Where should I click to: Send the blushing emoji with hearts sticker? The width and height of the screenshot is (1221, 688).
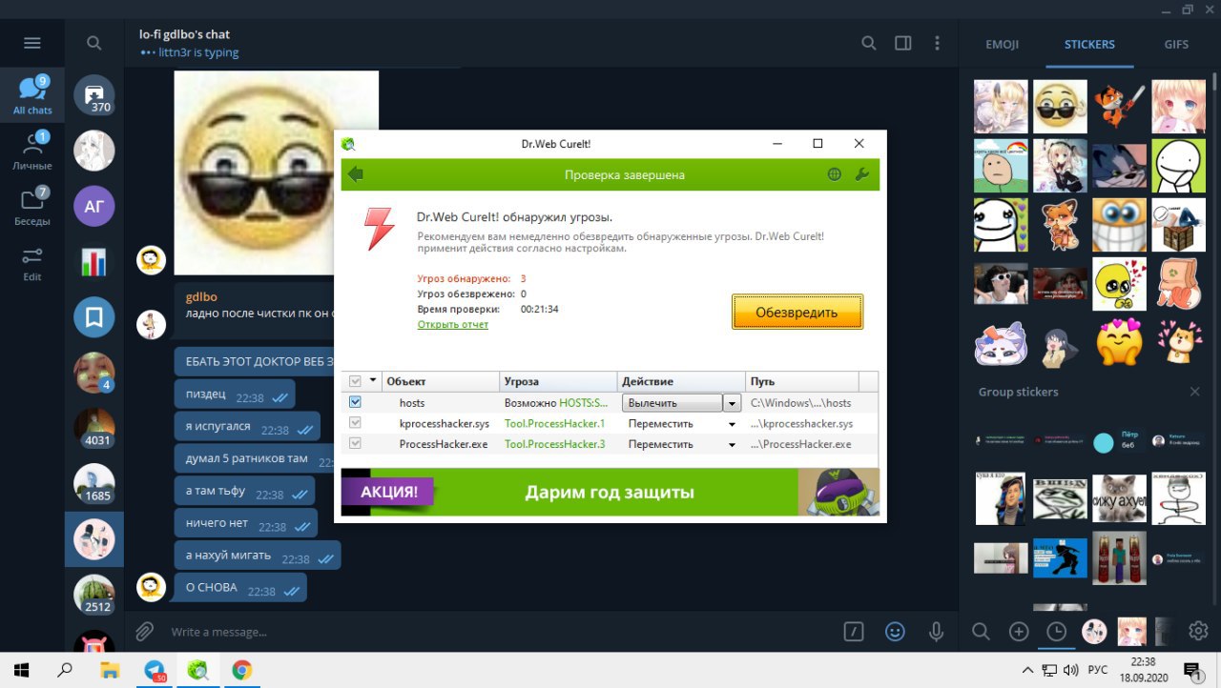coord(1119,342)
